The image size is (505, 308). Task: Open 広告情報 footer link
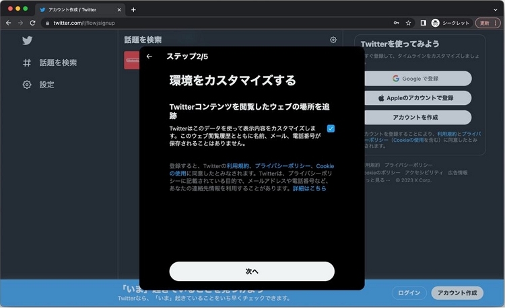(458, 173)
